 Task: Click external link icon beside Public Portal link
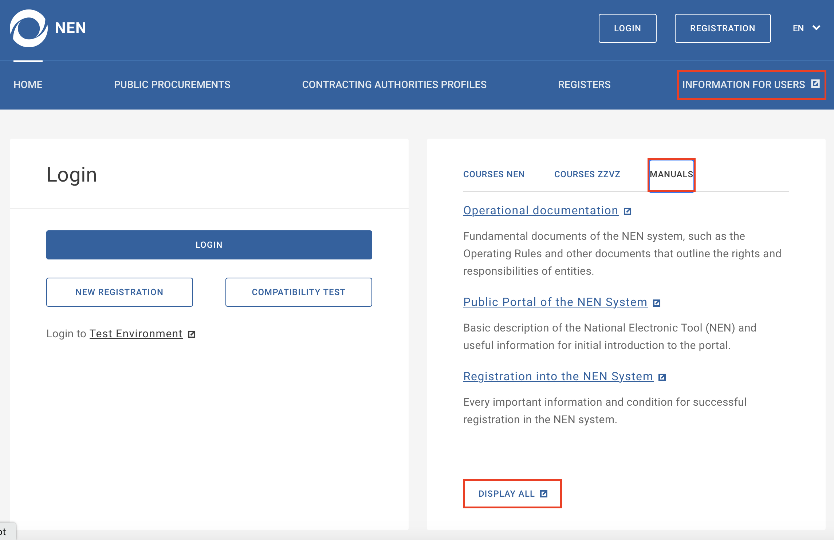point(656,303)
